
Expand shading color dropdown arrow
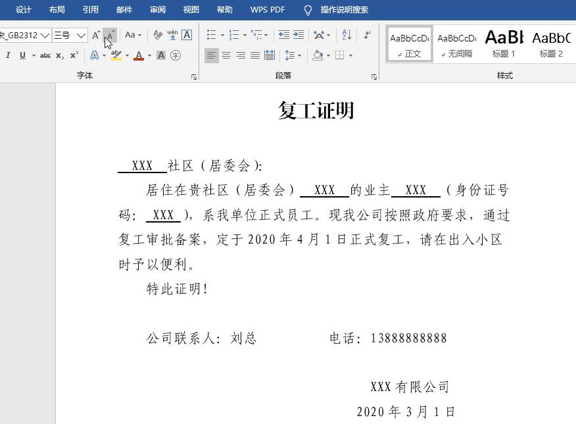pyautogui.click(x=328, y=55)
